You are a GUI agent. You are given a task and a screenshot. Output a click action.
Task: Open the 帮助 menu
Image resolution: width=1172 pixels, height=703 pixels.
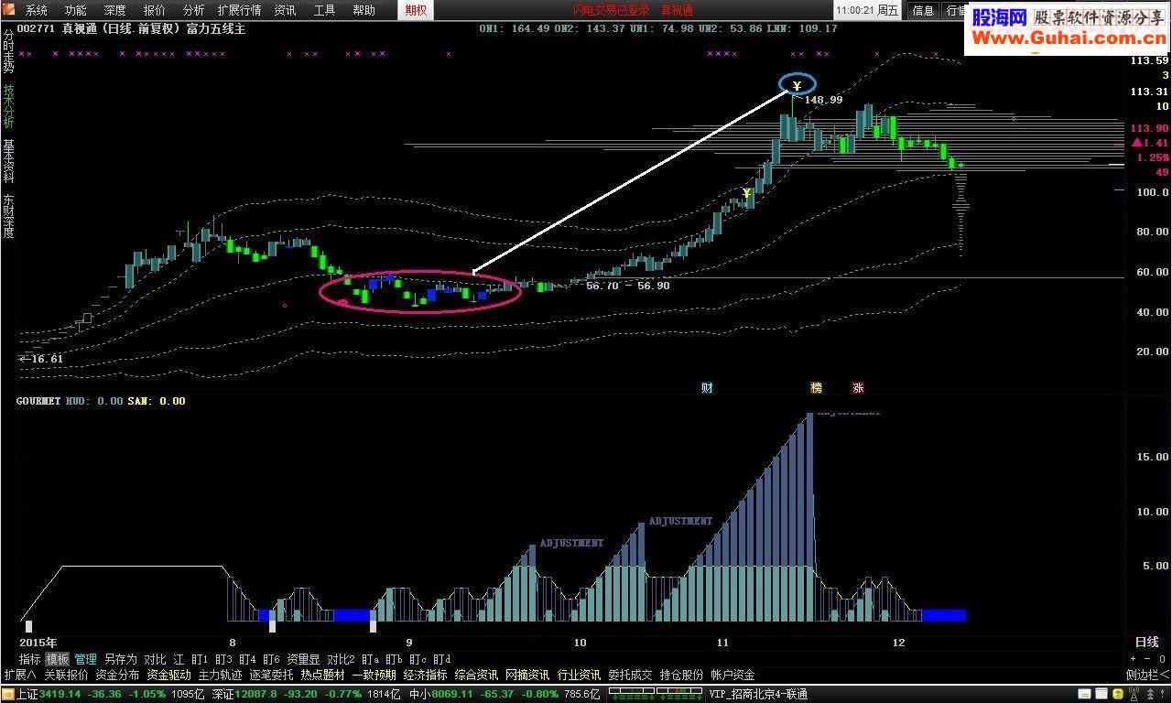click(364, 10)
